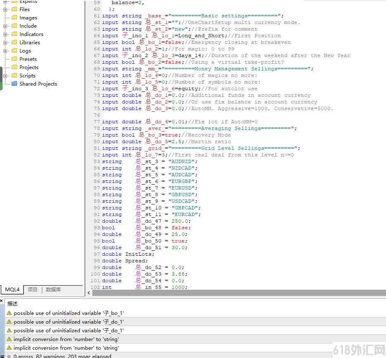386x358 pixels.
Task: Expand the Include folder node
Action: (5, 26)
